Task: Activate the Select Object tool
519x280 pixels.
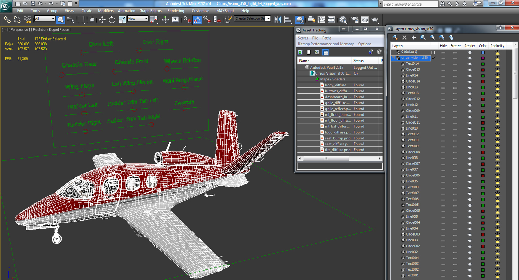Action: pos(61,20)
